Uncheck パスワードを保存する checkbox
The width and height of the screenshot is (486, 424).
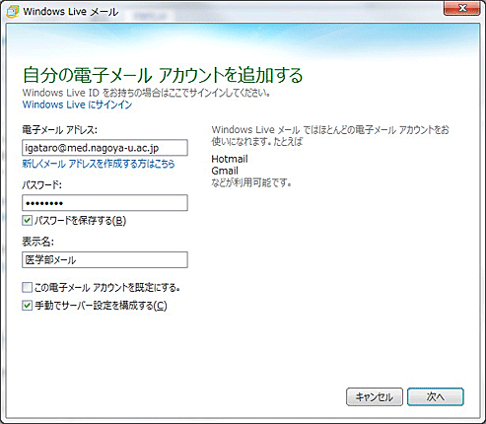(x=27, y=220)
